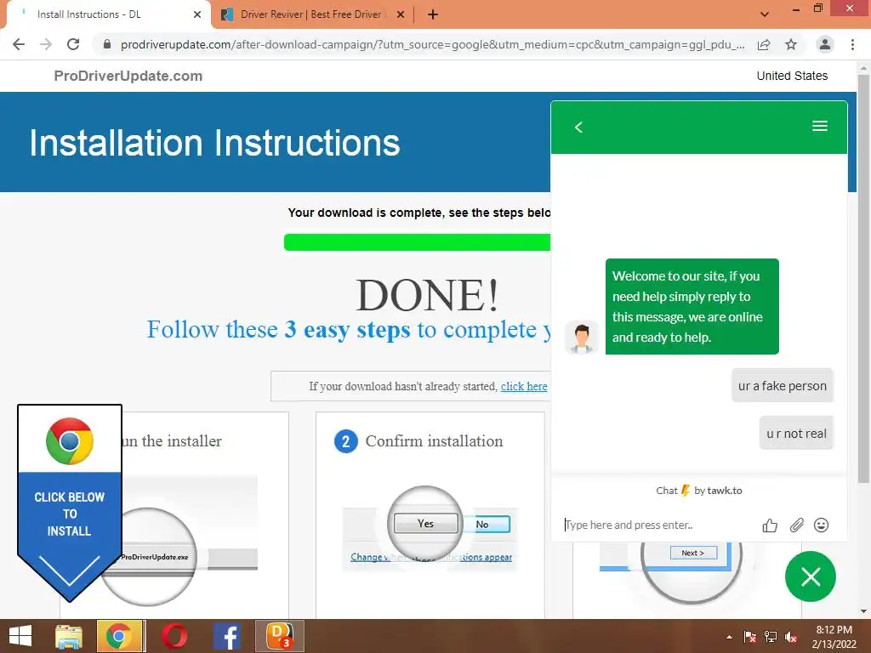Open the Chrome profile avatar

tap(825, 44)
